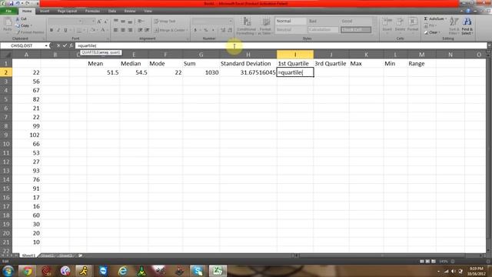Open Find & Select menu

click(x=467, y=25)
